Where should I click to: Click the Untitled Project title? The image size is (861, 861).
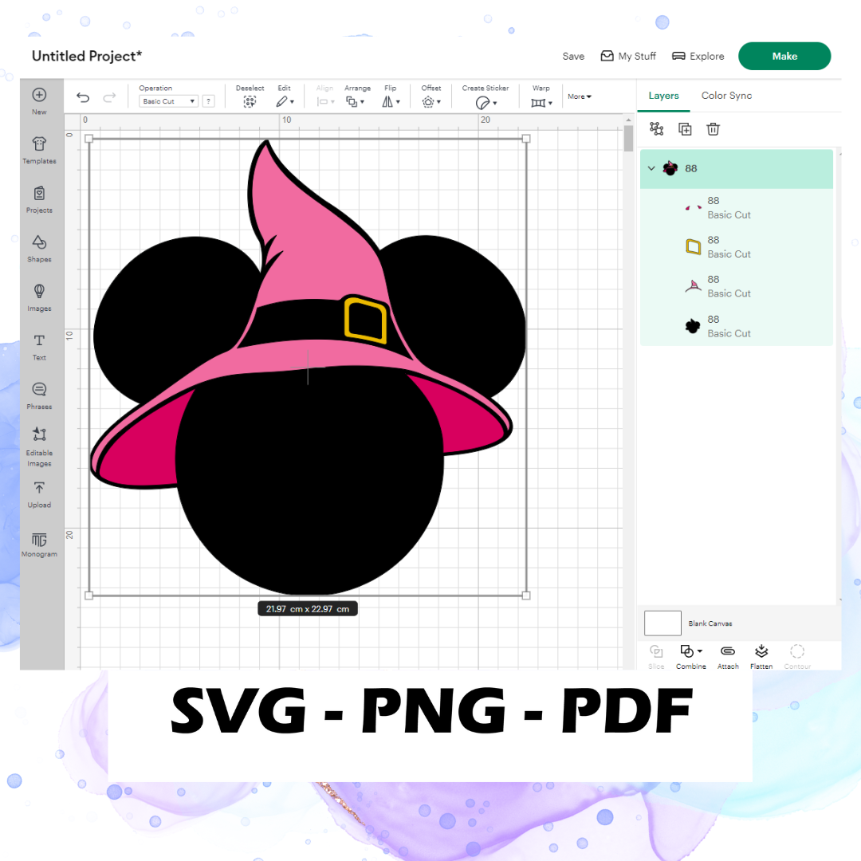pyautogui.click(x=87, y=56)
